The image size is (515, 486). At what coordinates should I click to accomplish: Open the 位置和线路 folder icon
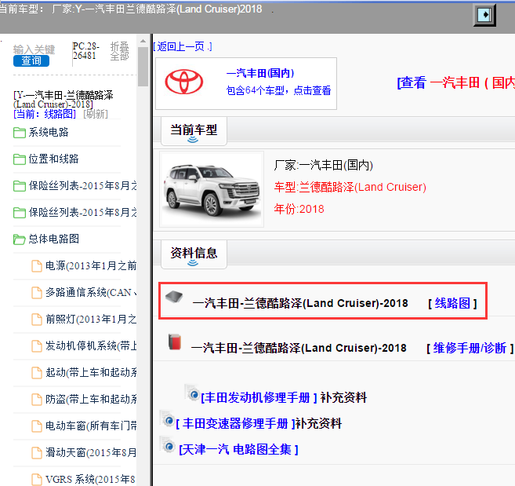point(20,159)
